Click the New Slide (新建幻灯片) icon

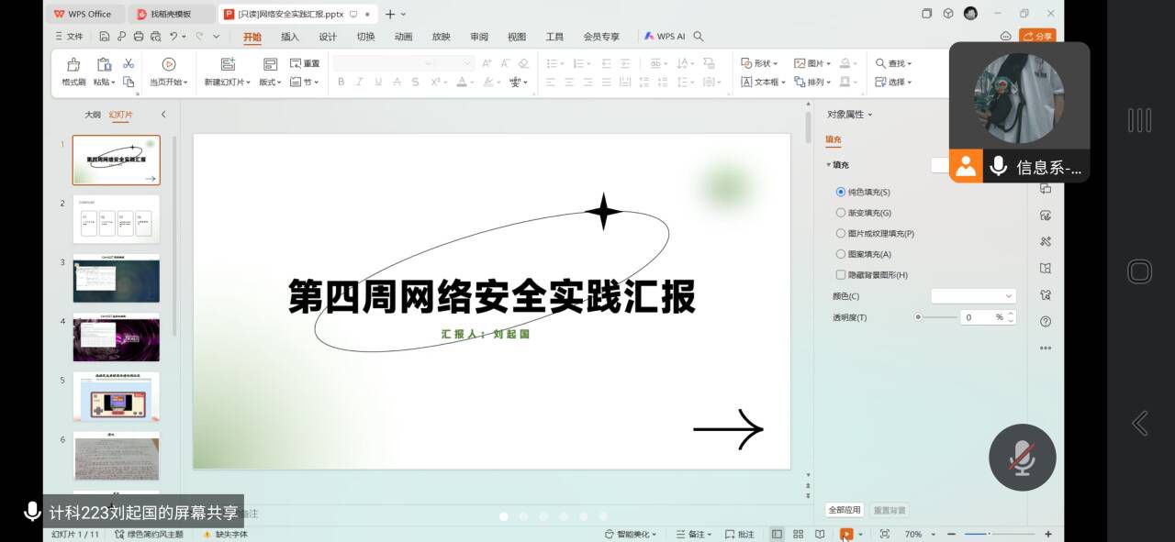click(x=228, y=64)
